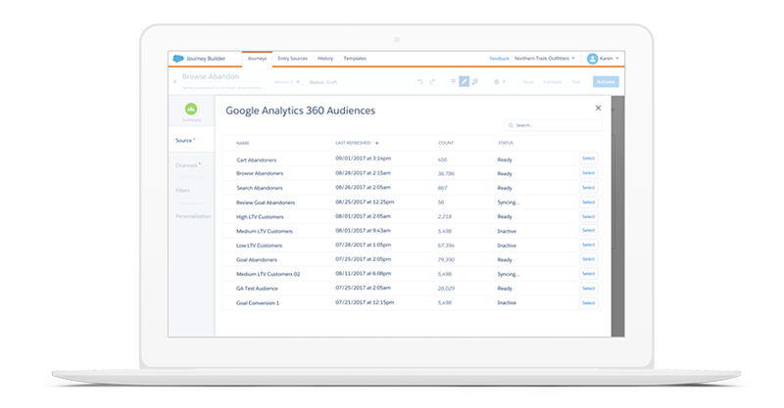
Task: Select the High LTV Customers audience
Action: point(589,216)
